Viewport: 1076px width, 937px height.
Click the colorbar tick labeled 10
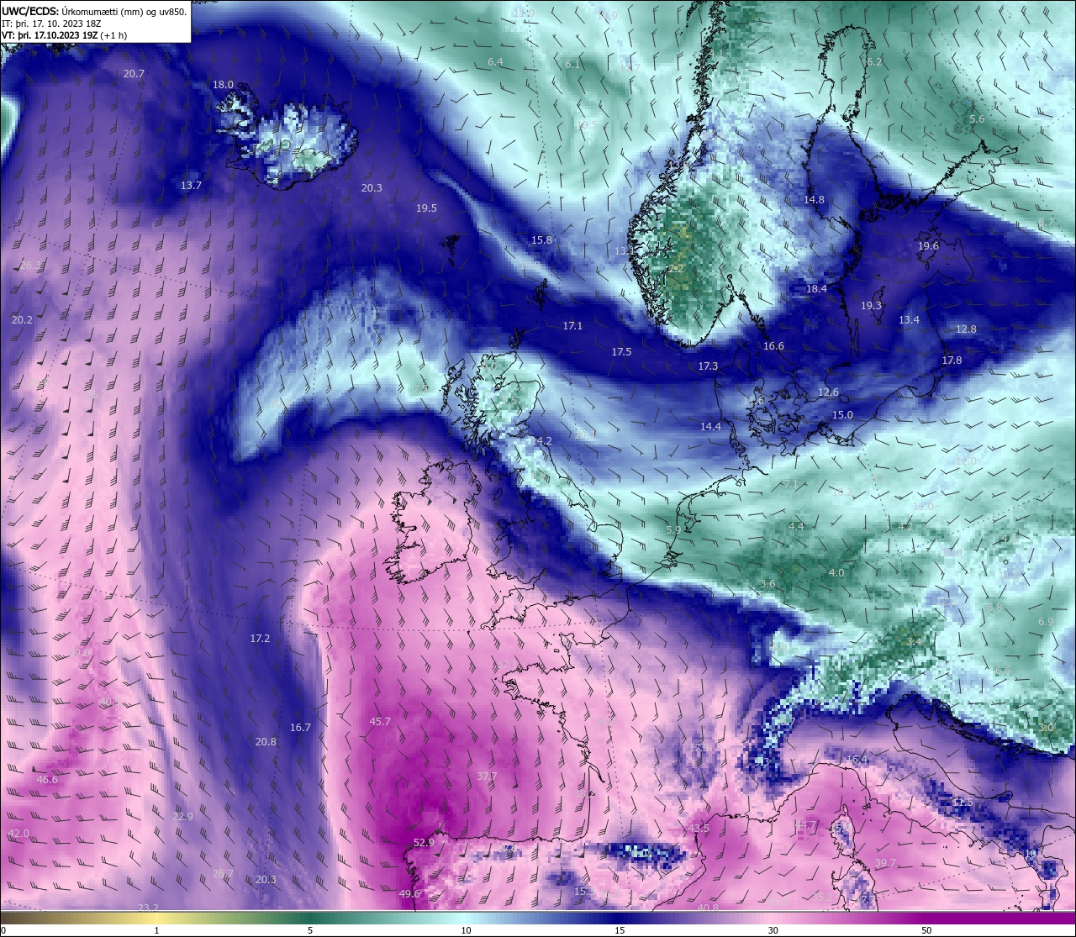click(x=466, y=930)
